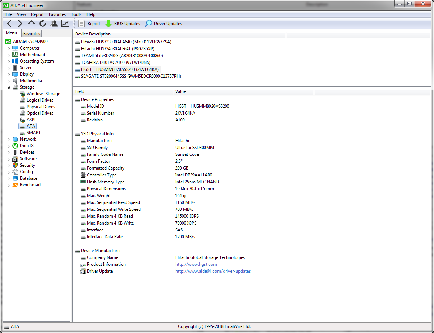
Task: Click the Serial Number value 2KV1G4KA
Action: coord(185,113)
